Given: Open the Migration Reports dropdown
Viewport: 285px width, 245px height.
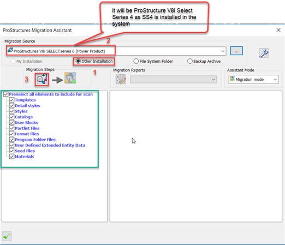Looking at the screenshot, I should tap(173, 80).
